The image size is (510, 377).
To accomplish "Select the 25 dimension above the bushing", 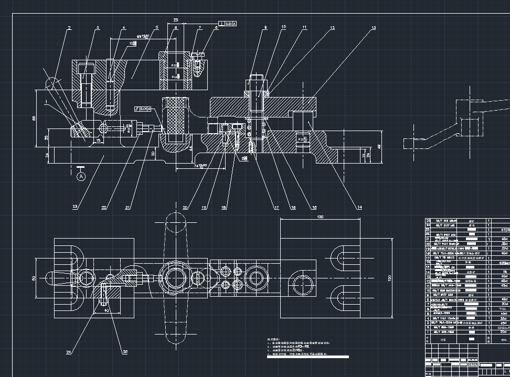I will 176,20.
